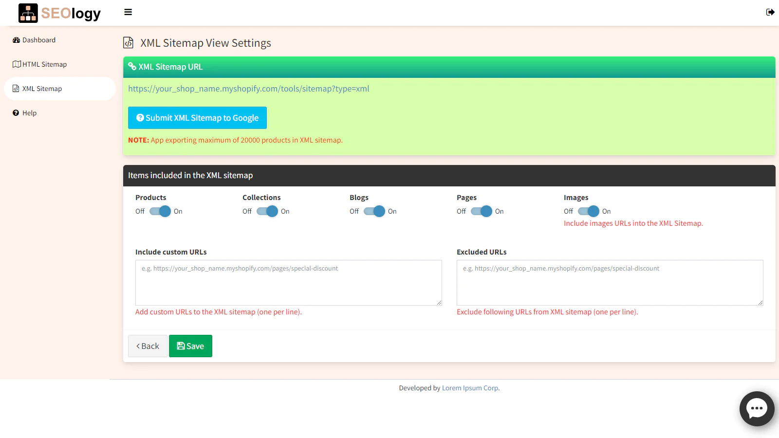Save the sitemap settings
Viewport: 779px width, 438px height.
pyautogui.click(x=190, y=346)
